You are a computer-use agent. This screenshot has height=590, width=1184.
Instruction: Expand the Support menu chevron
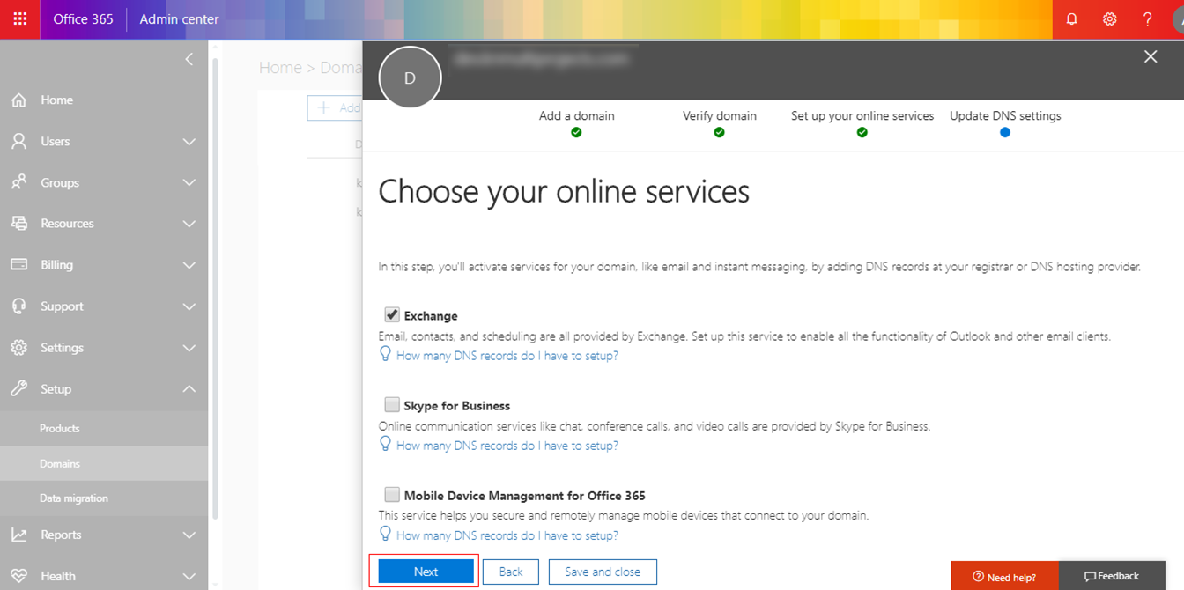[x=189, y=306]
